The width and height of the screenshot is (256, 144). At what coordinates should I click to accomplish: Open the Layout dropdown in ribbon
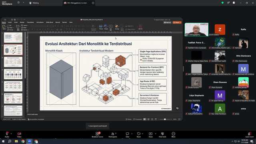[25, 26]
